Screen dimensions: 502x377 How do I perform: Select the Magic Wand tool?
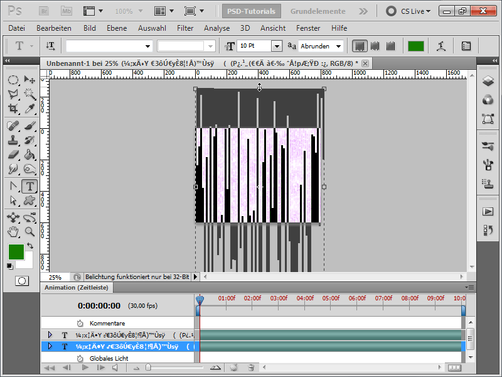coord(29,94)
